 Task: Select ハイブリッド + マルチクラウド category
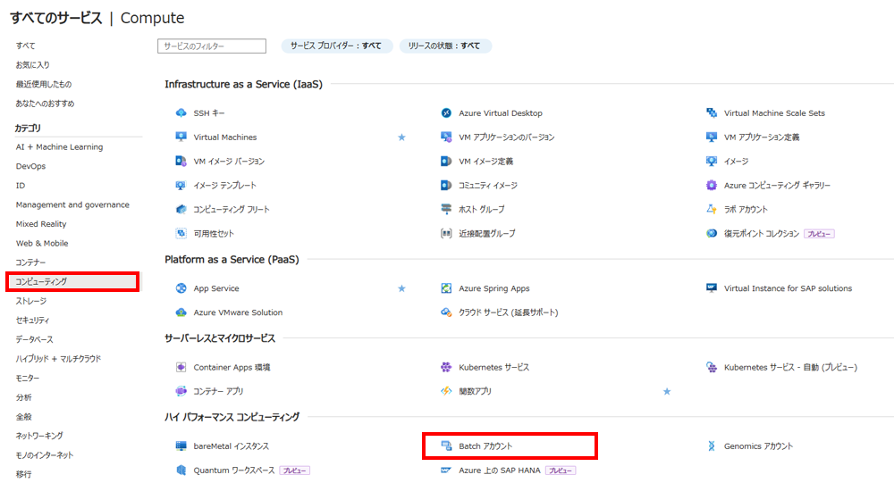pos(58,359)
